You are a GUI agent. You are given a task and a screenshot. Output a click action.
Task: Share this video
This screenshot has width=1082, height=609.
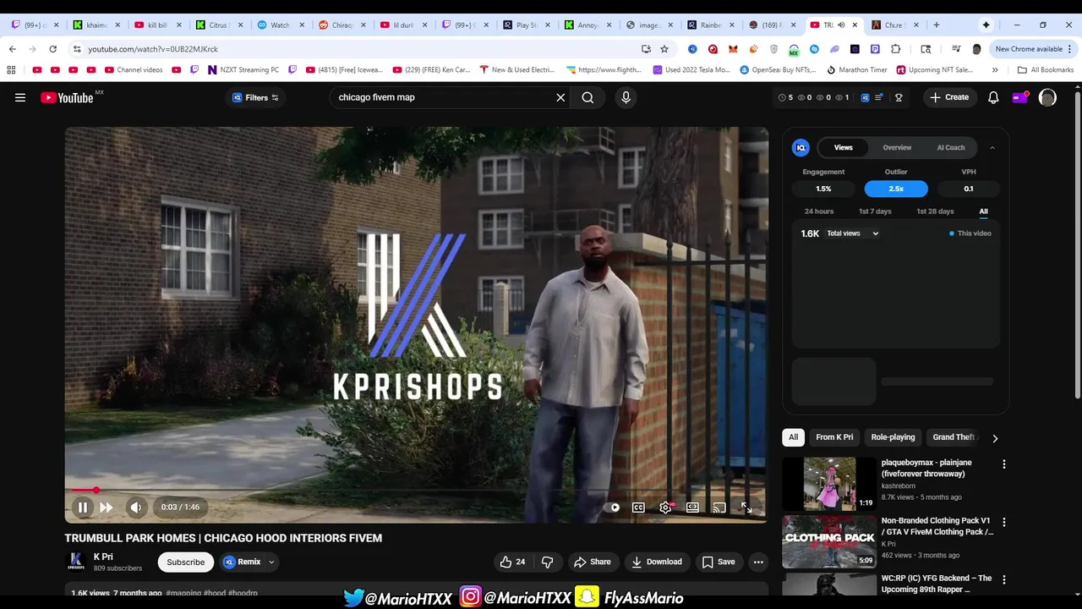coord(592,562)
